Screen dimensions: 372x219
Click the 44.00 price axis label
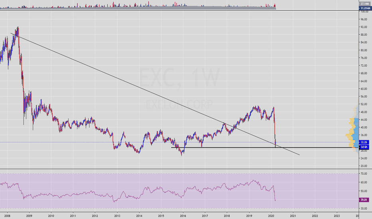[364, 119]
